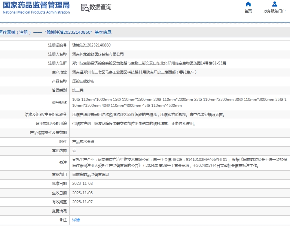Viewport: 290px width, 228px height.
Task: Click the 第二类 management category value
Action: [x=78, y=90]
